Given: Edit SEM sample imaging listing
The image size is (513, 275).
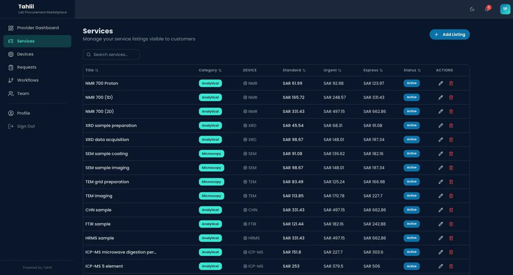Looking at the screenshot, I should (441, 168).
